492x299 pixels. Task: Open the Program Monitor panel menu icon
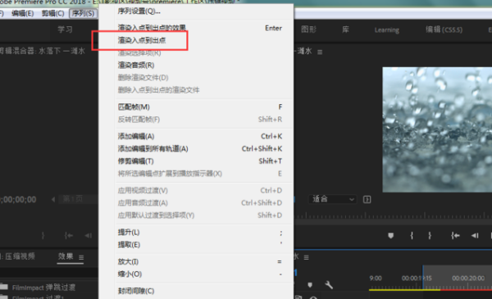click(x=320, y=52)
